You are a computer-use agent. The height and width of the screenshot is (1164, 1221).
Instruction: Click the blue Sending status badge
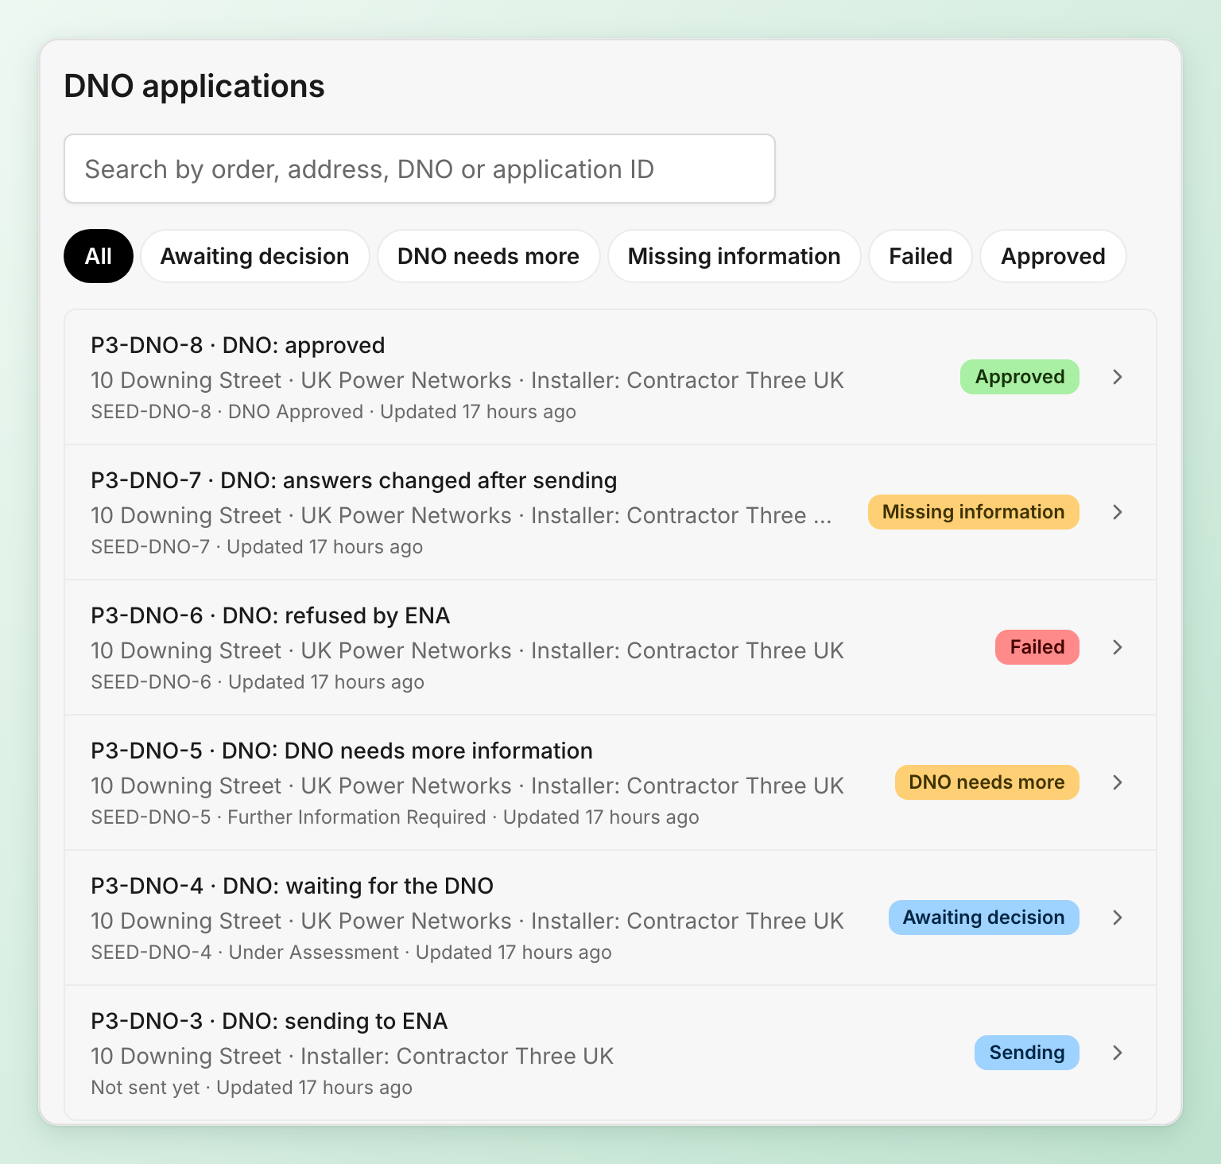click(1027, 1053)
